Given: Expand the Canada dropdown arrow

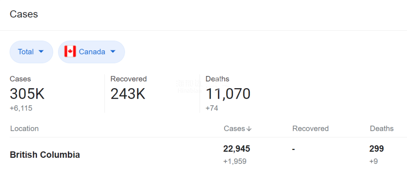Looking at the screenshot, I should 113,52.
